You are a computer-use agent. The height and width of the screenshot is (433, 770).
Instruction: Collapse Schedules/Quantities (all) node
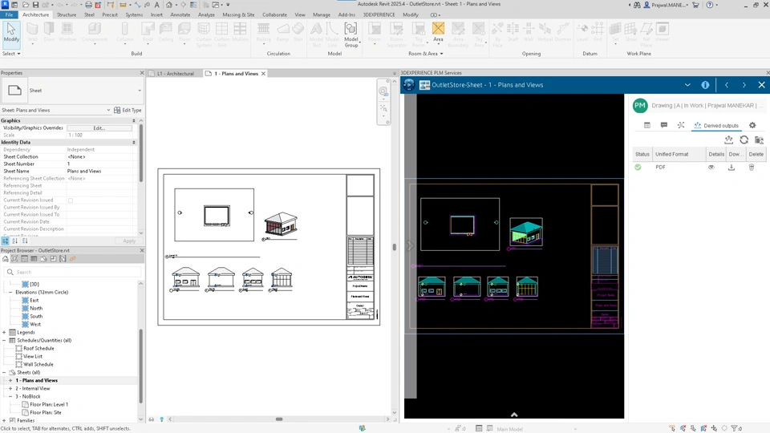click(x=4, y=340)
